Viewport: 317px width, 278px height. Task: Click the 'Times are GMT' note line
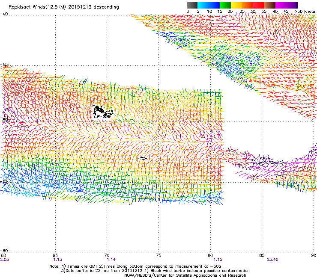pos(135,266)
